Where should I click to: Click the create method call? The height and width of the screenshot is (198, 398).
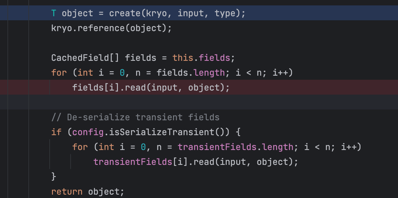125,14
